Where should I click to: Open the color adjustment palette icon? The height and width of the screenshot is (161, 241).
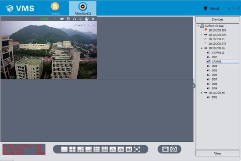coord(87,19)
